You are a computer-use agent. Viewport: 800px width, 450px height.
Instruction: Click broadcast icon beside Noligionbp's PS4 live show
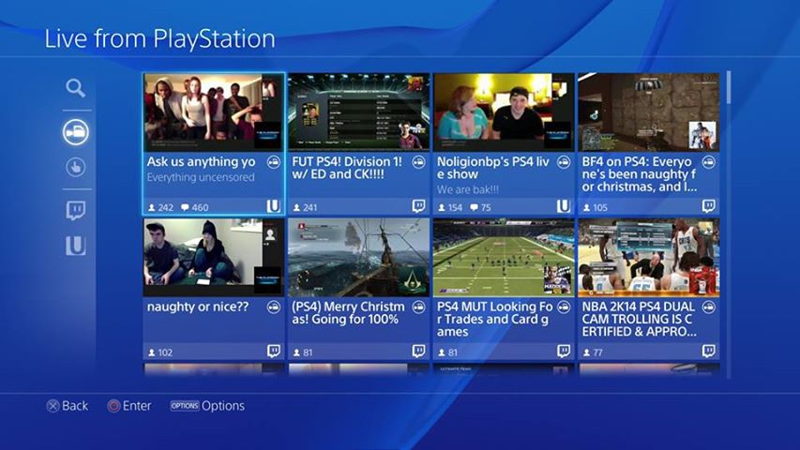point(564,162)
